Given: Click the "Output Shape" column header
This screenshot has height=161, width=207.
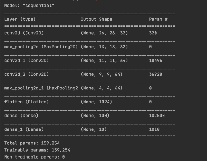Looking at the screenshot, I should pos(96,19).
